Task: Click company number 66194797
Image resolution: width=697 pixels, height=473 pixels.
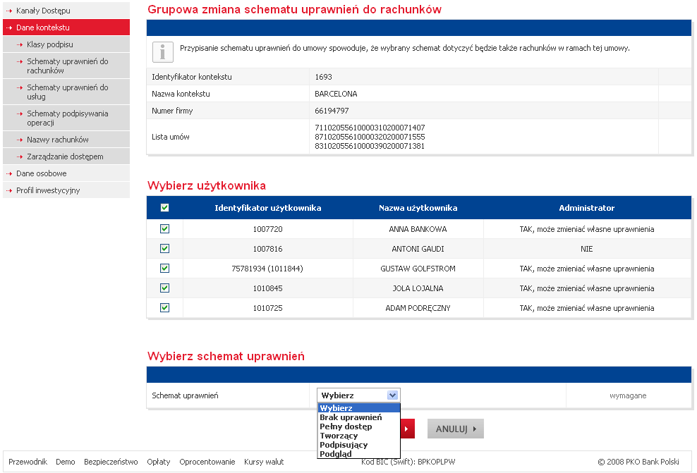Action: [x=332, y=111]
